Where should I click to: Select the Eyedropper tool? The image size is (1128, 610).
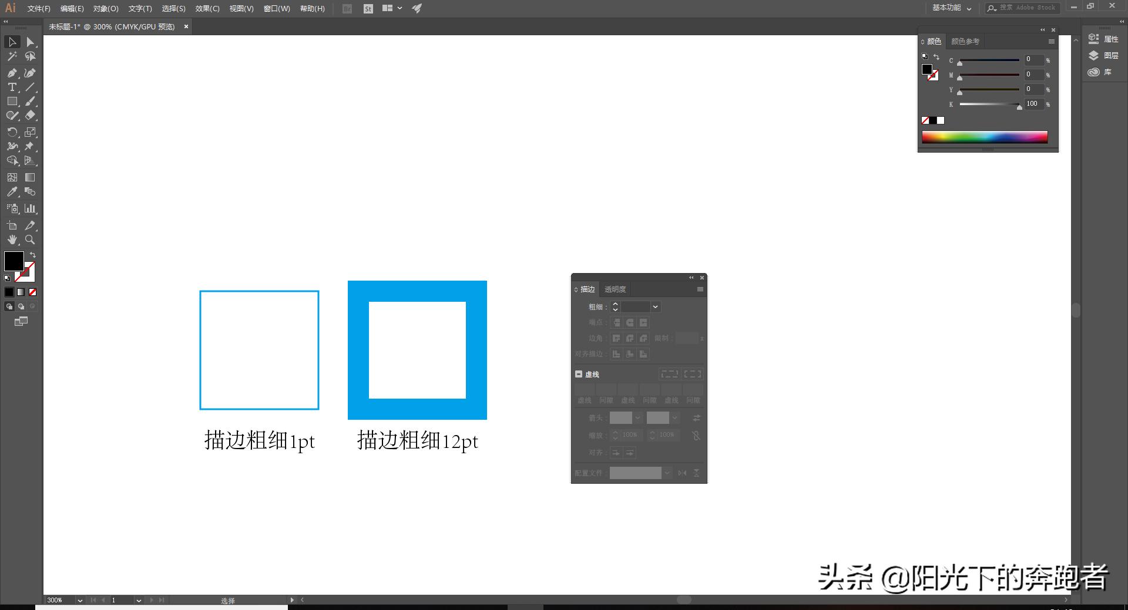[12, 191]
